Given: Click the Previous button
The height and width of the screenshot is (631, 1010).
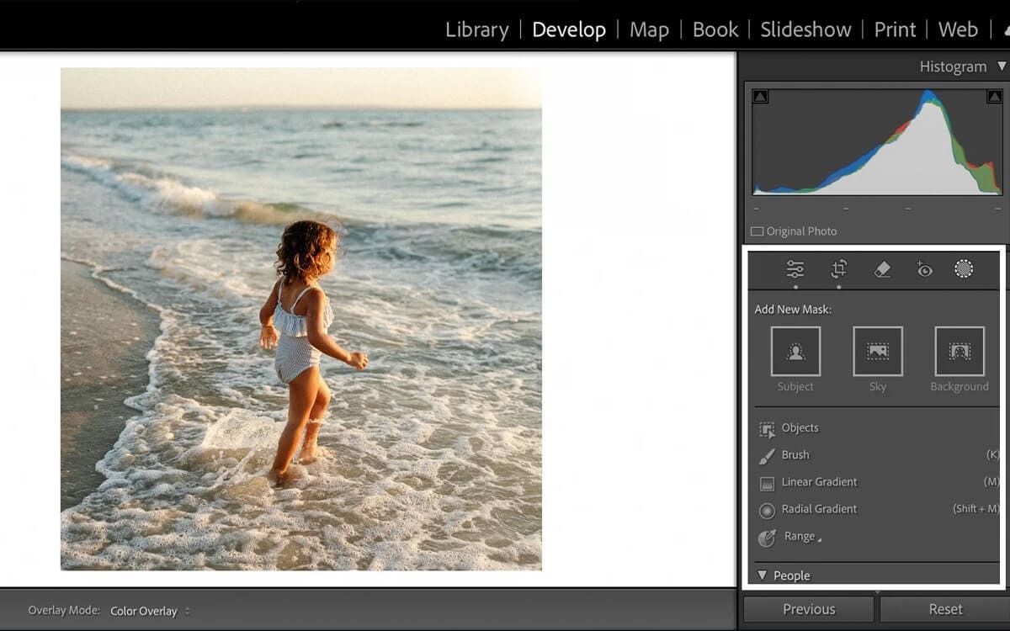Looking at the screenshot, I should pyautogui.click(x=808, y=609).
